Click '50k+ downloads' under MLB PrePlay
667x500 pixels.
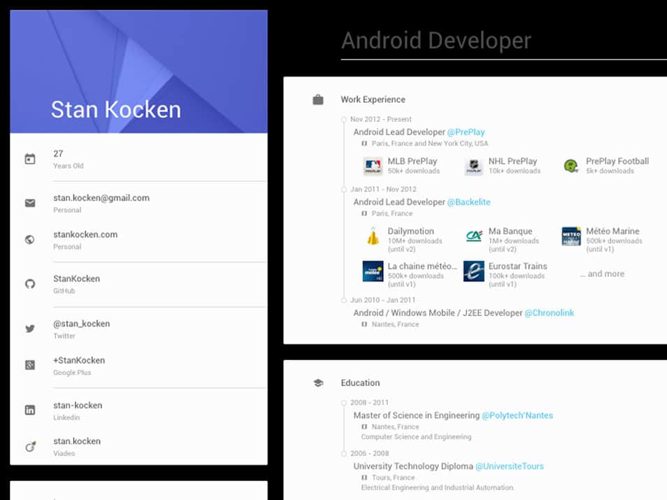[413, 171]
